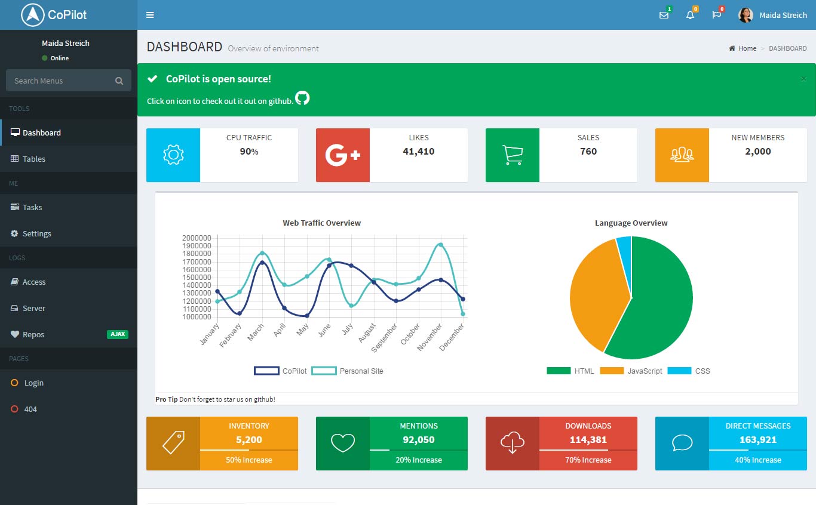This screenshot has height=505, width=816.
Task: Click the DASHBOARD breadcrumb text
Action: pyautogui.click(x=788, y=48)
